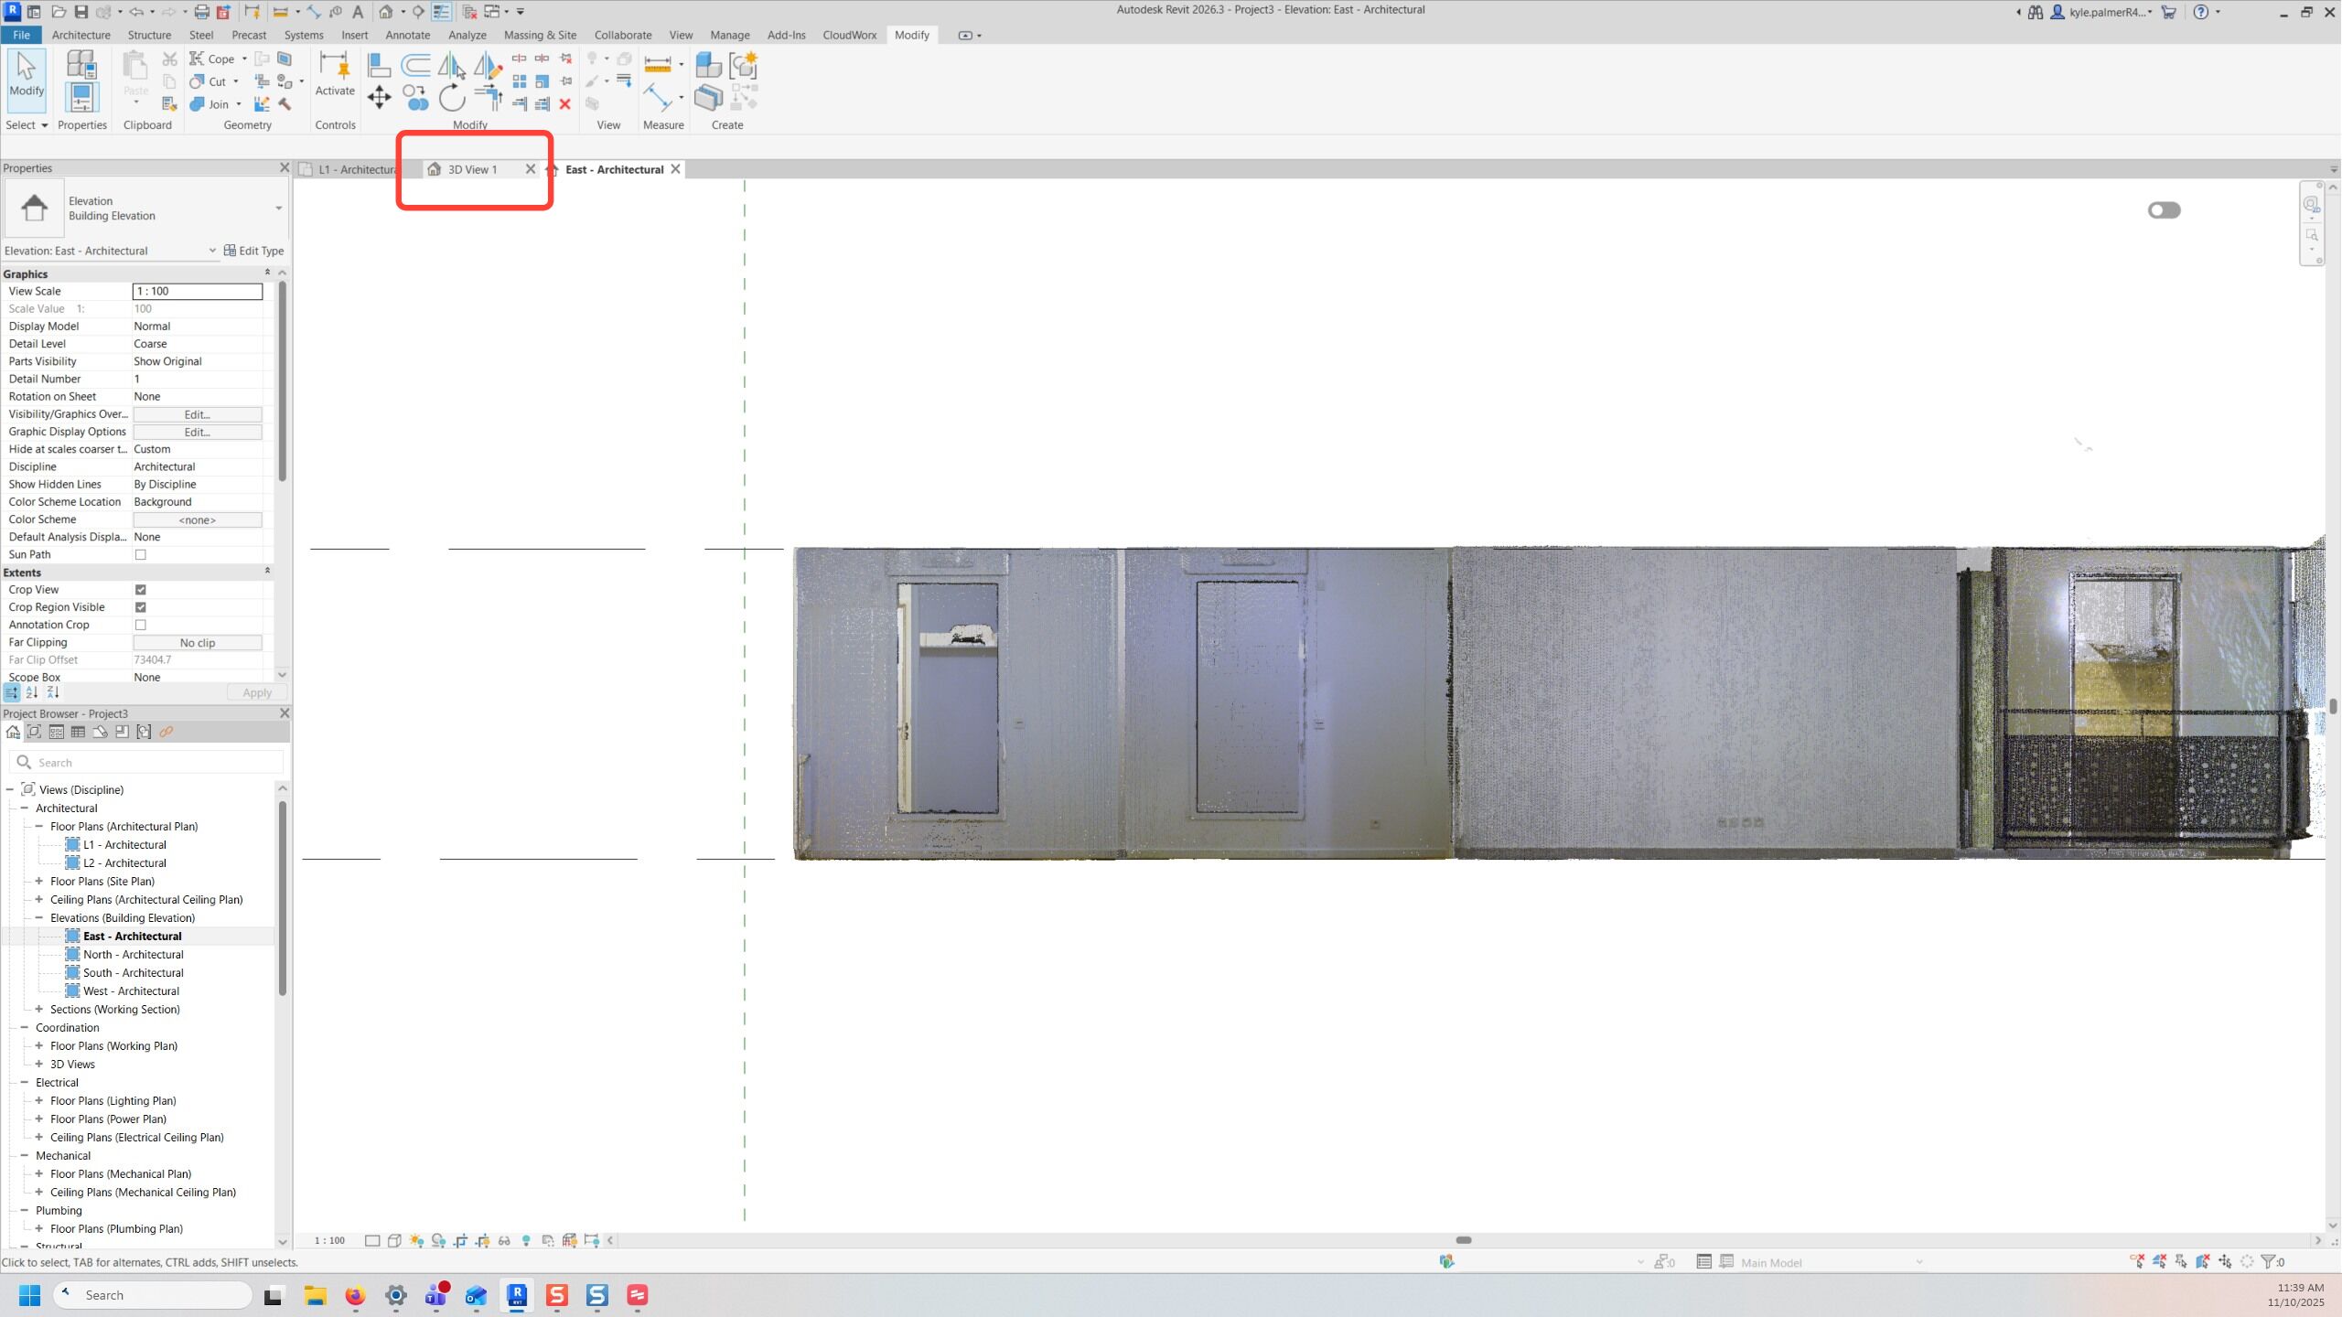The width and height of the screenshot is (2342, 1317).
Task: Click the red Delete X icon
Action: tap(565, 104)
